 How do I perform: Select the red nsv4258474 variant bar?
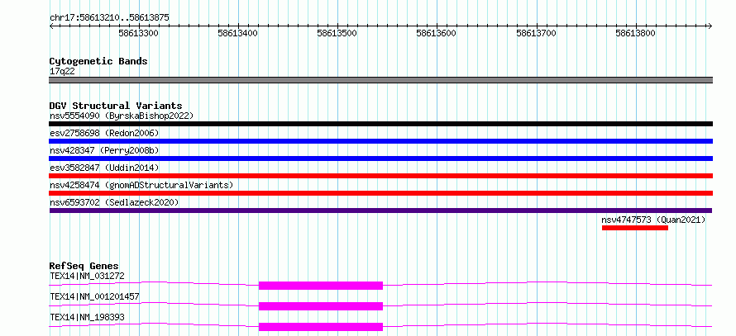[380, 193]
